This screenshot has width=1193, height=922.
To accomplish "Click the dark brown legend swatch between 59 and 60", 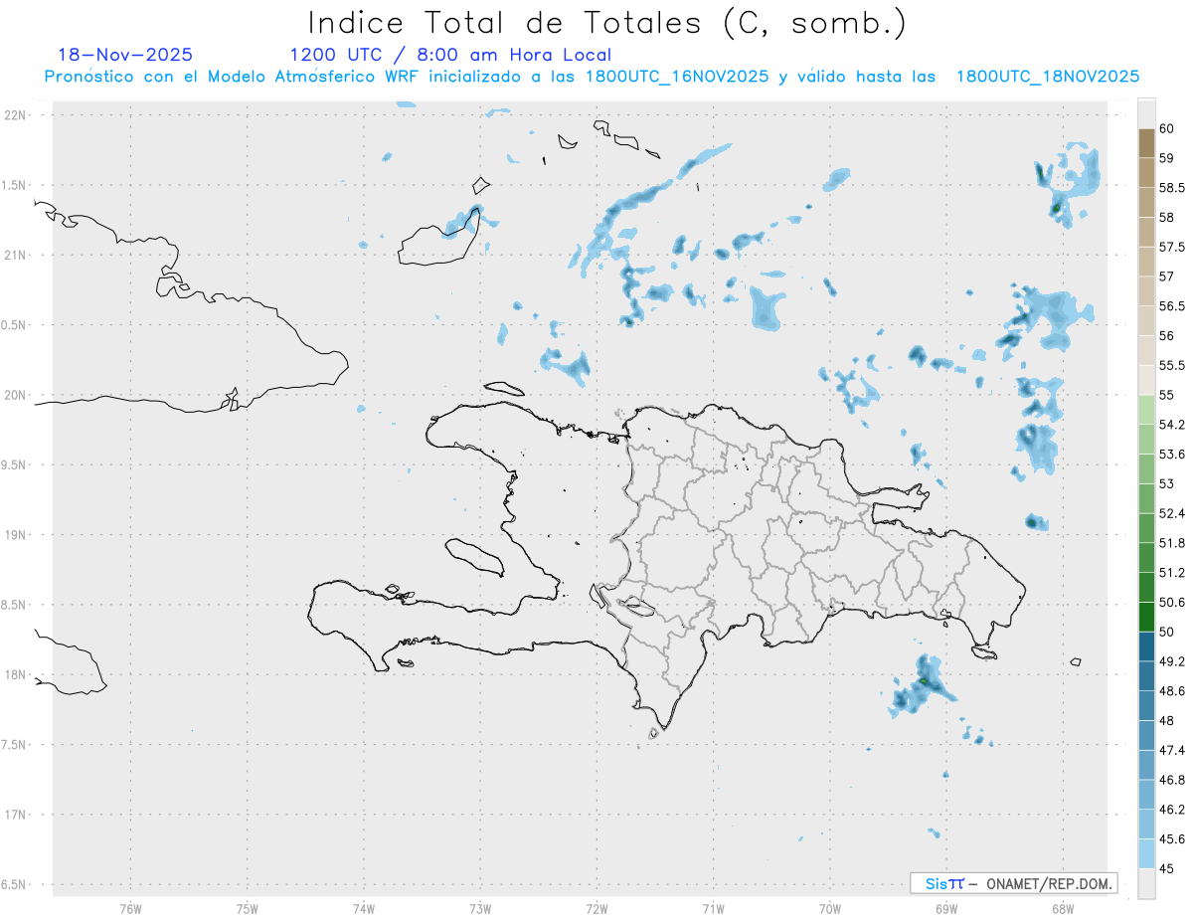I will click(1146, 143).
